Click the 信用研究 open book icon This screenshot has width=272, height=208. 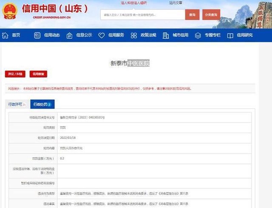click(x=230, y=36)
